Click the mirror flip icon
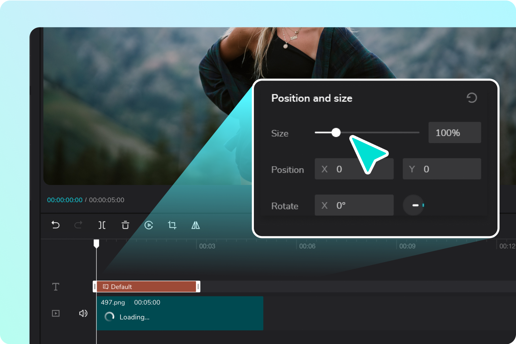The image size is (516, 344). 196,225
